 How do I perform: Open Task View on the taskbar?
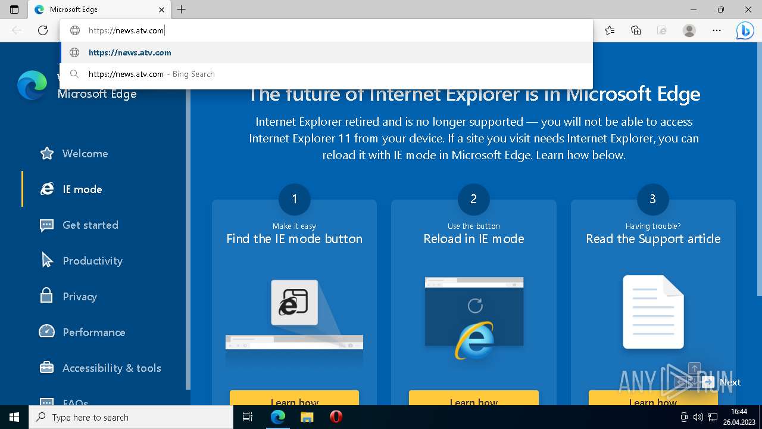click(248, 417)
